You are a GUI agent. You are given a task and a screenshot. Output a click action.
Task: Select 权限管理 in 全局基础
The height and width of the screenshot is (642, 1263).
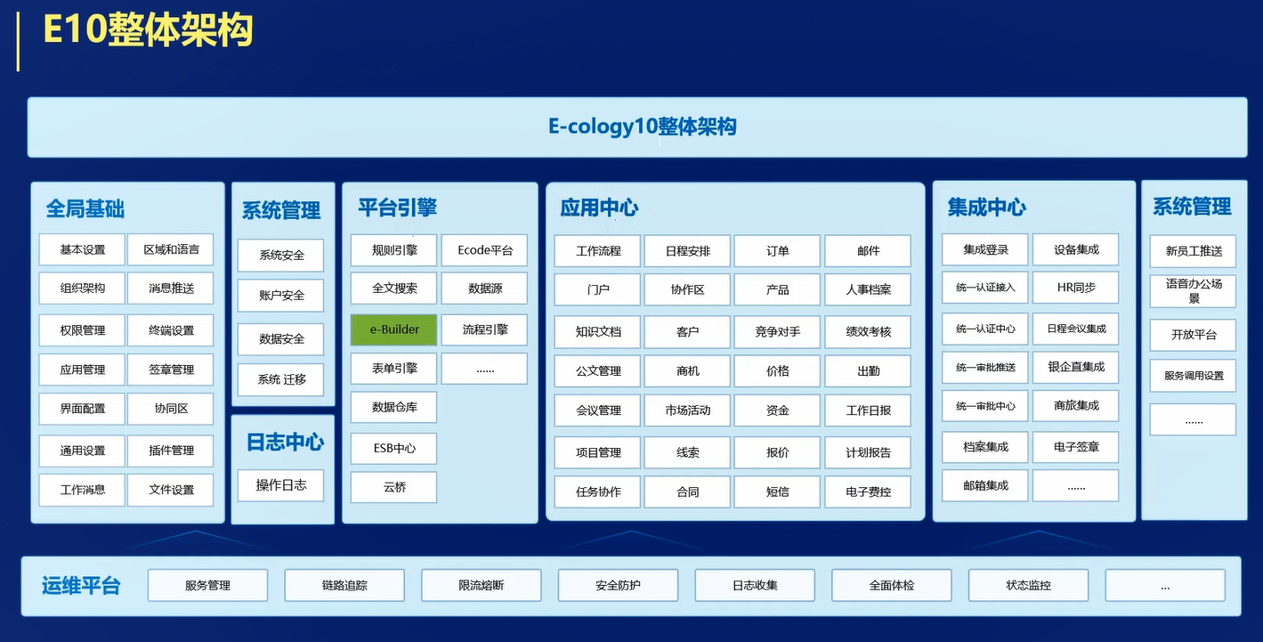click(81, 329)
